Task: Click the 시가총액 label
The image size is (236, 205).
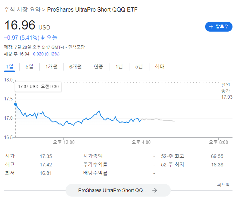Action: click(x=93, y=156)
